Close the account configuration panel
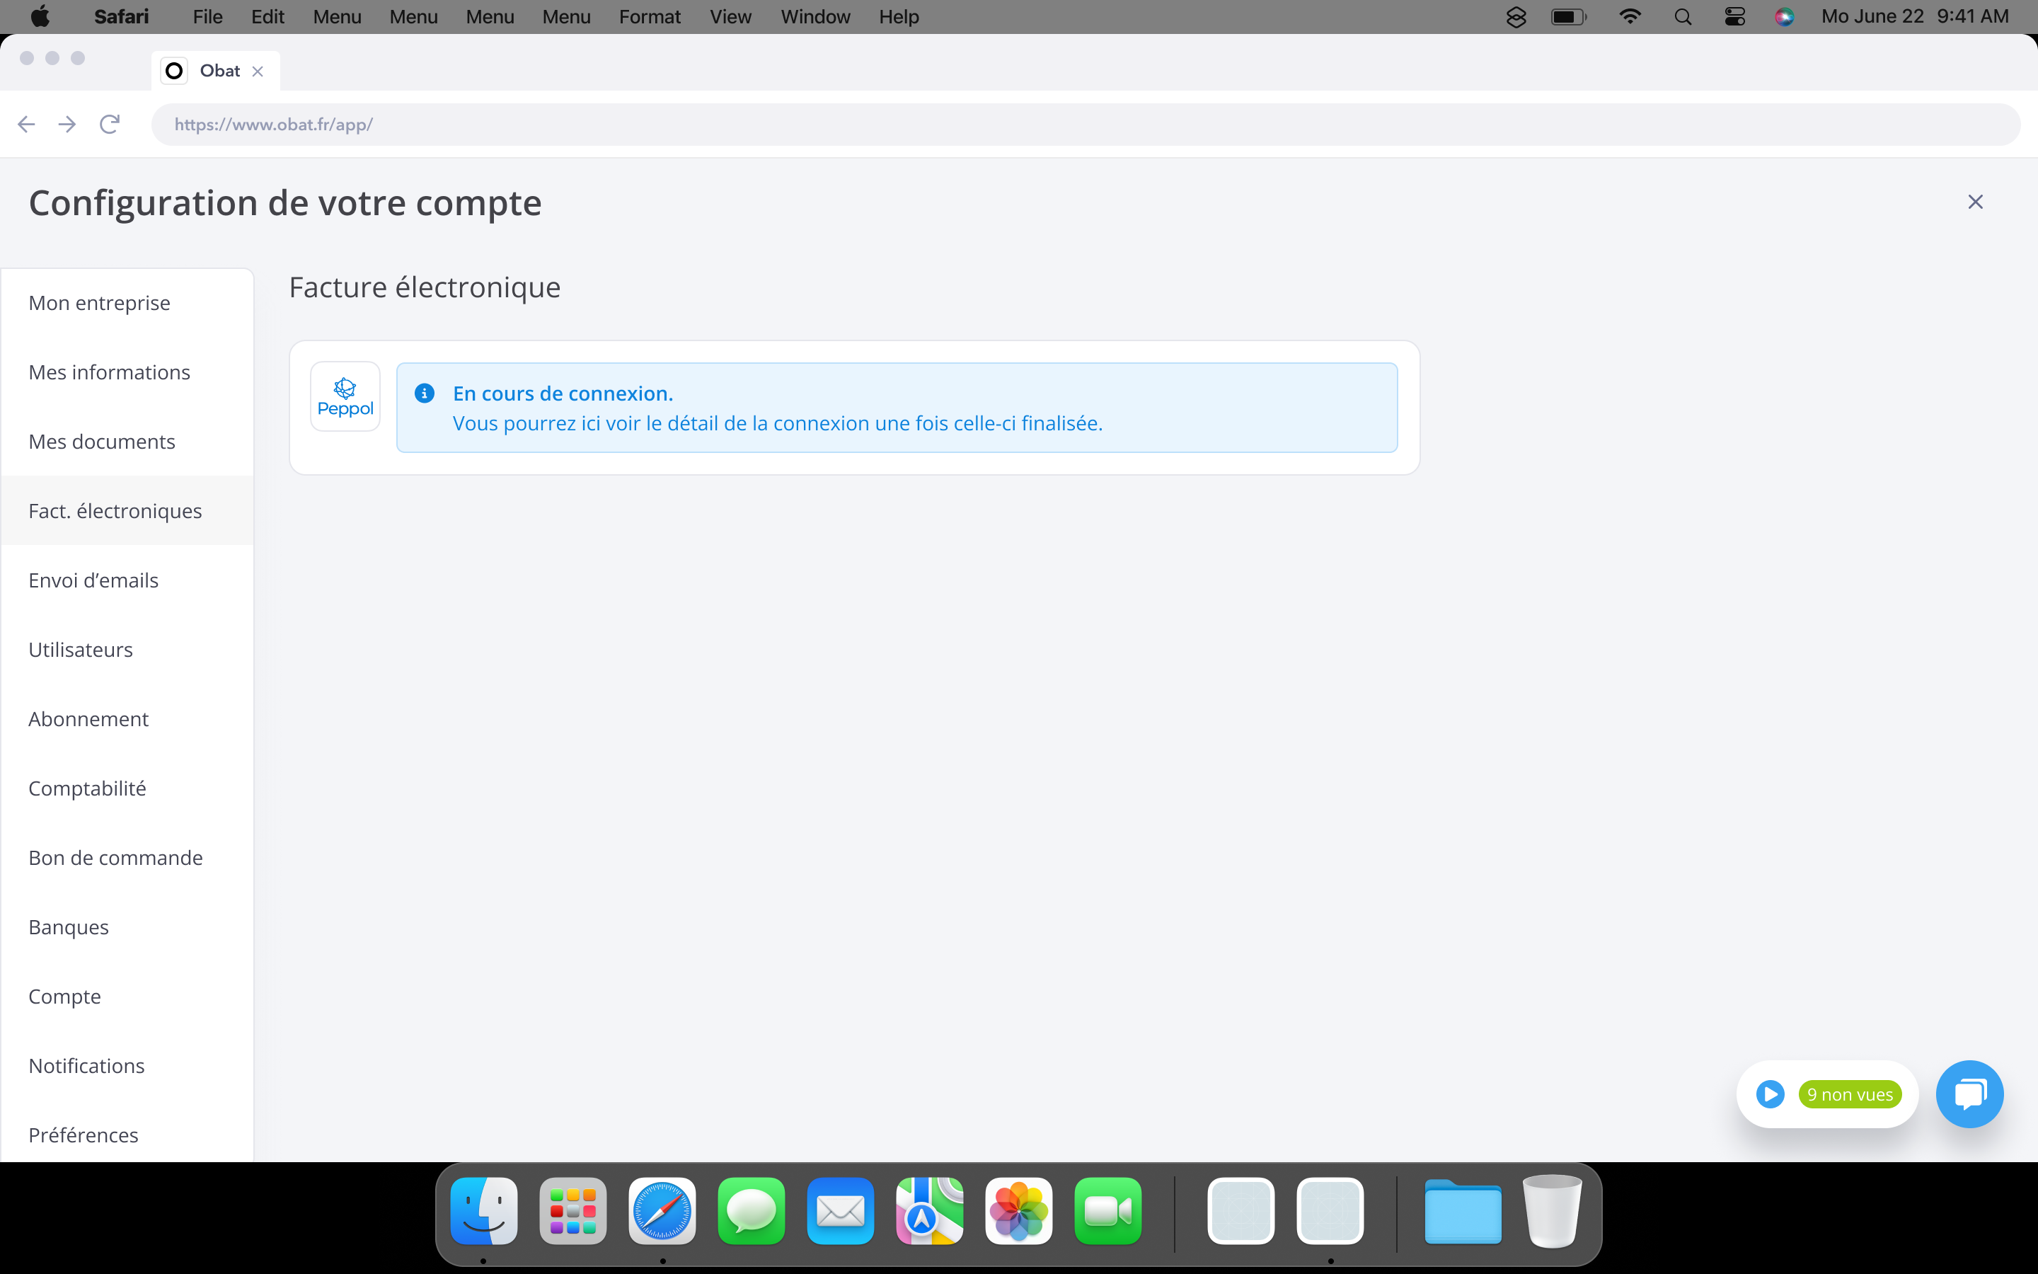Image resolution: width=2038 pixels, height=1274 pixels. click(x=1975, y=202)
